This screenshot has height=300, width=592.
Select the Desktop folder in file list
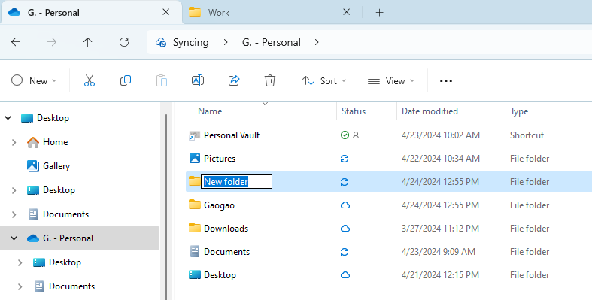220,275
